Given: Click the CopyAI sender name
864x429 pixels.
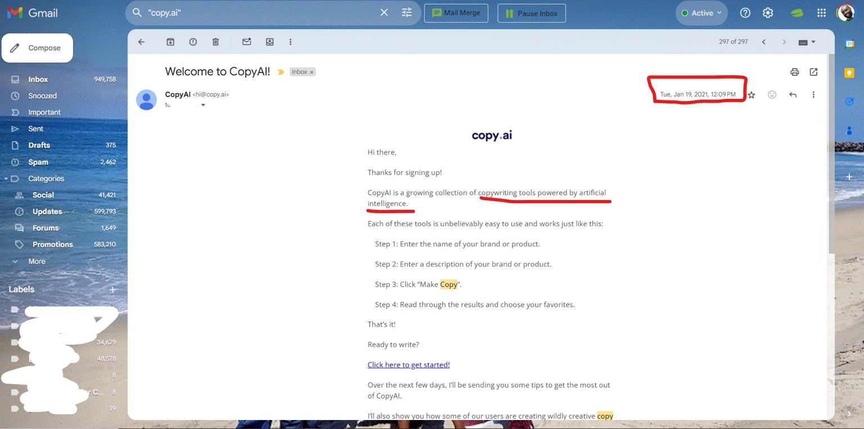Looking at the screenshot, I should coord(178,94).
